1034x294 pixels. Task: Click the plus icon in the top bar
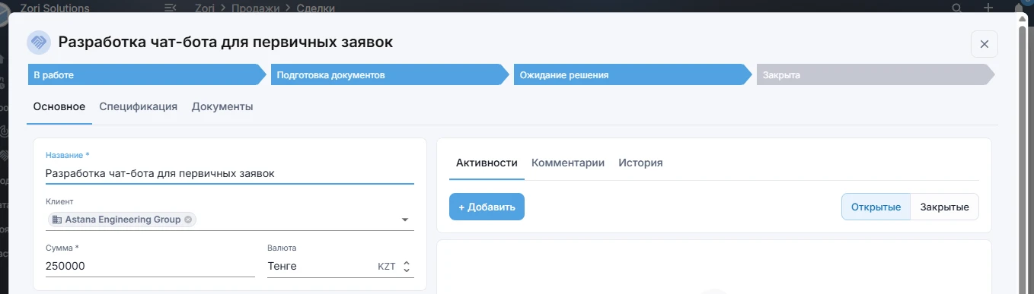988,8
